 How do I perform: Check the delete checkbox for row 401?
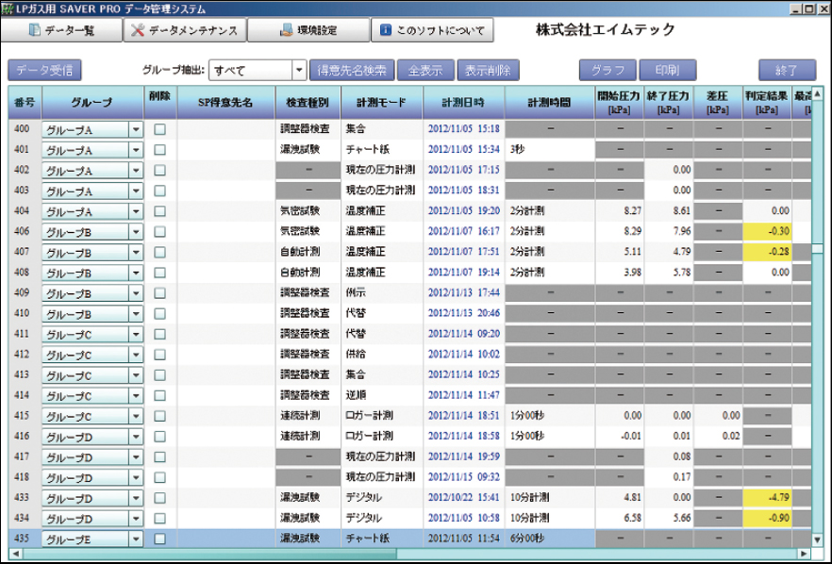coord(159,150)
